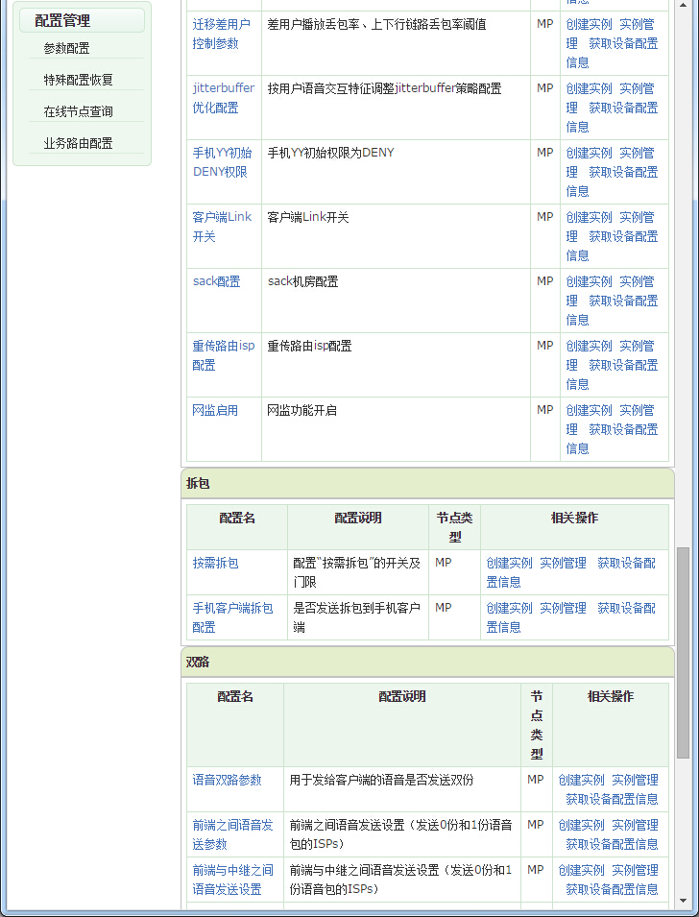Open 重传路由isp配置 link
699x917 pixels.
224,355
